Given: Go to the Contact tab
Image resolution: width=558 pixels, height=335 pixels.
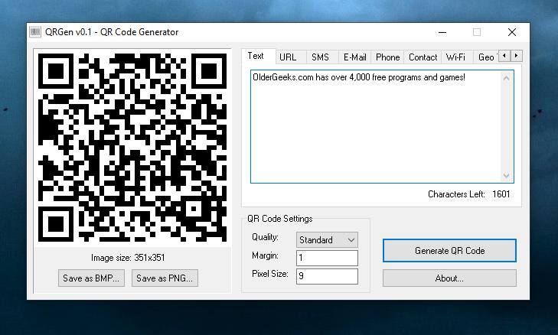Looking at the screenshot, I should tap(423, 57).
